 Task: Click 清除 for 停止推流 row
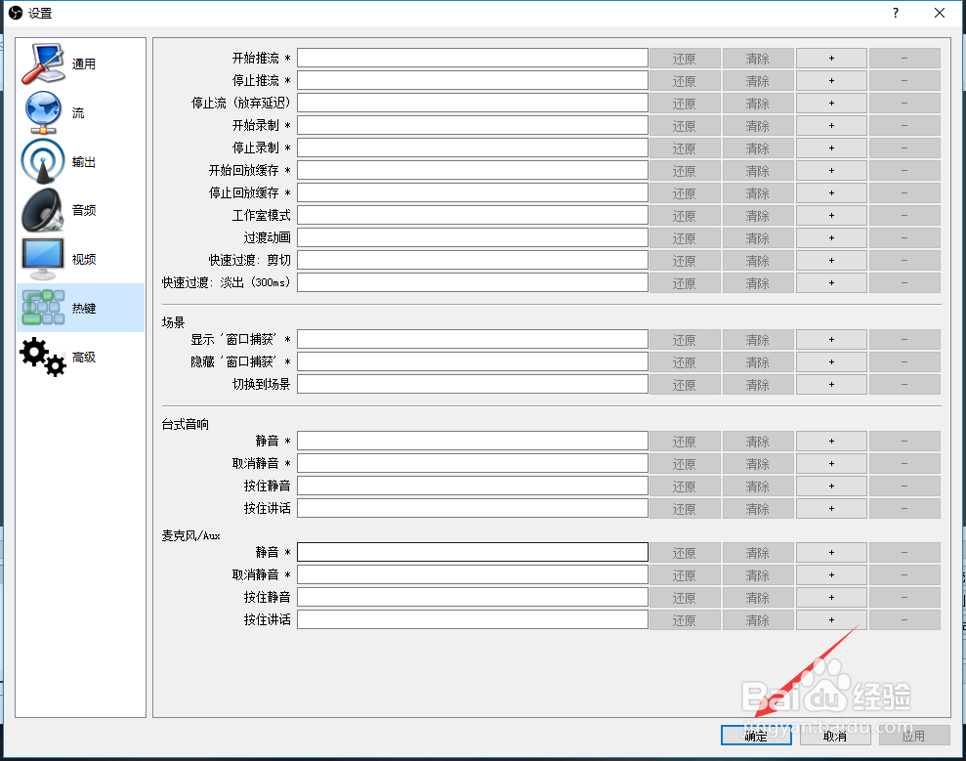758,81
